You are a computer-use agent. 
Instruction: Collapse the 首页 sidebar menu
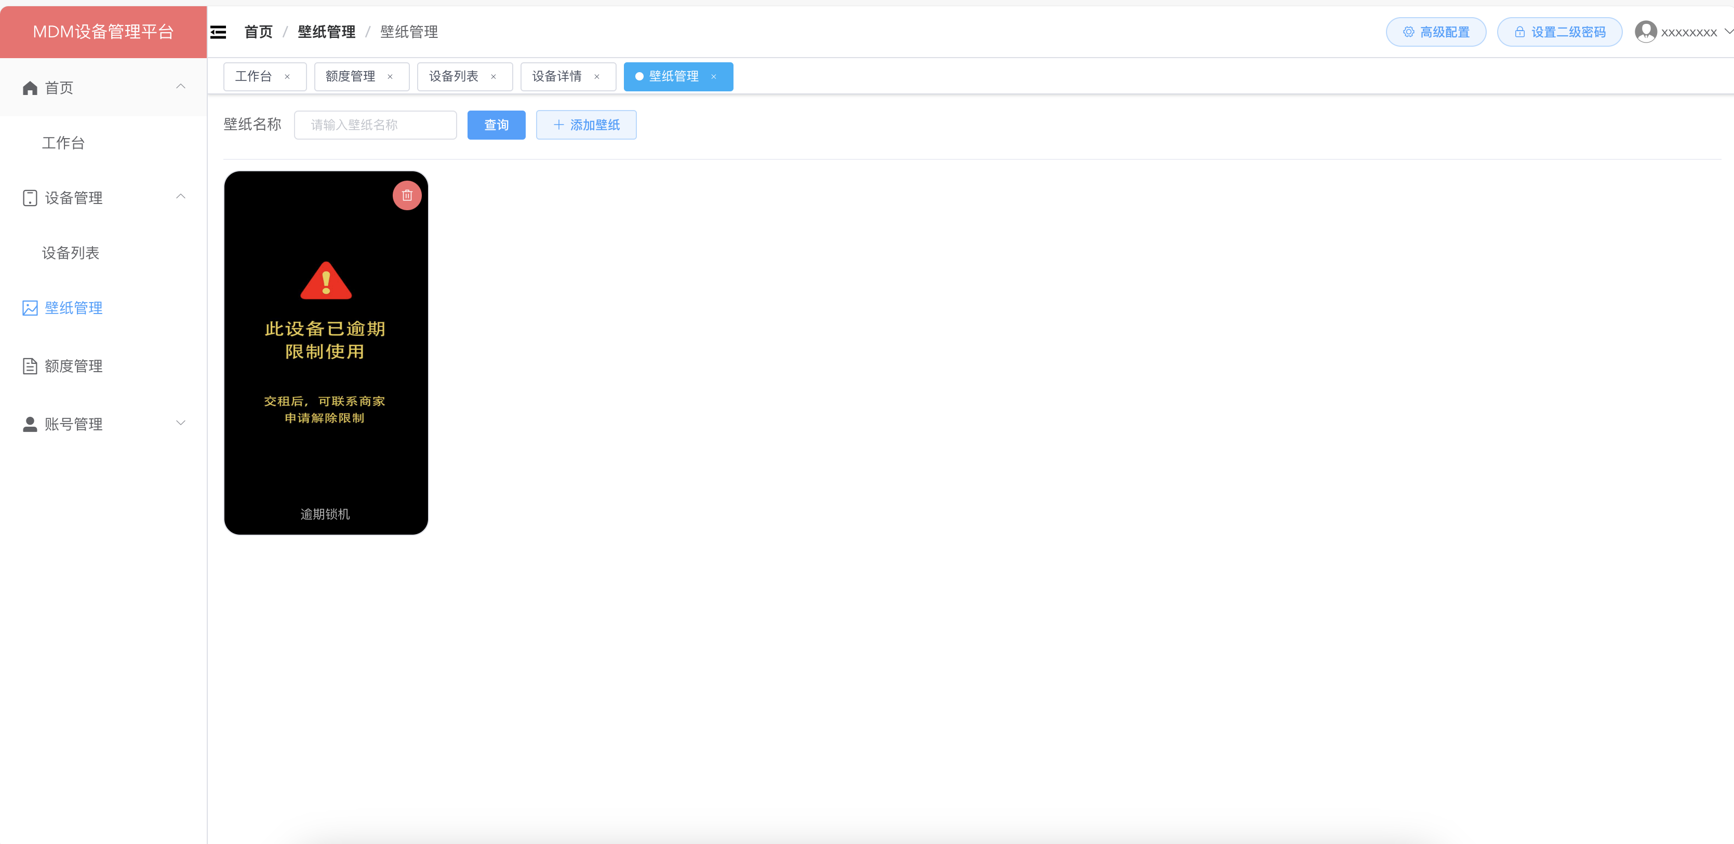[x=180, y=87]
